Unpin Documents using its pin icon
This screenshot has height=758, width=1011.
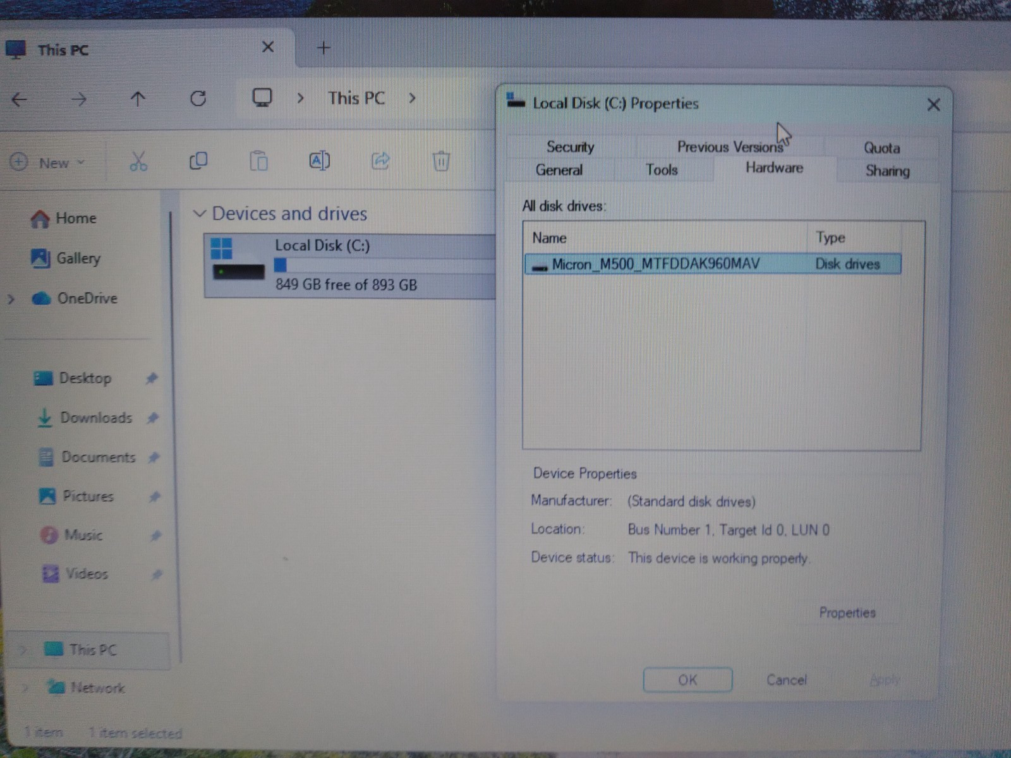point(154,458)
